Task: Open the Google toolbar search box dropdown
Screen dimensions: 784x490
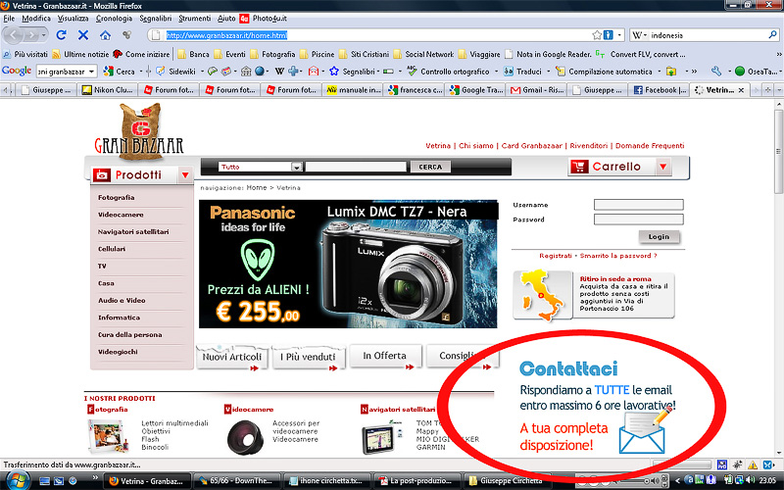Action: click(x=91, y=72)
